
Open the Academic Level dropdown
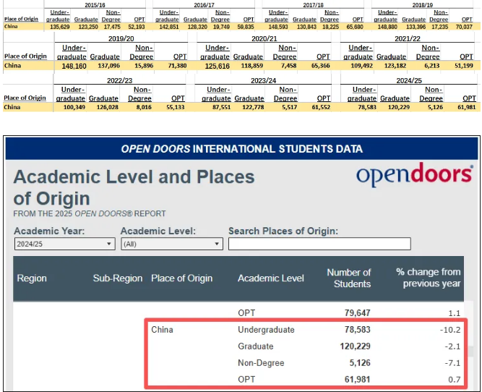(x=171, y=244)
